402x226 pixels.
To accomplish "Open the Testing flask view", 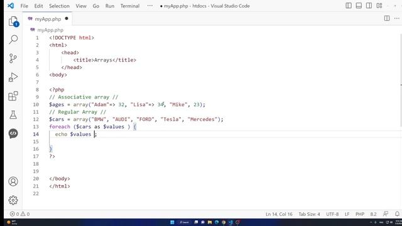I will [13, 115].
